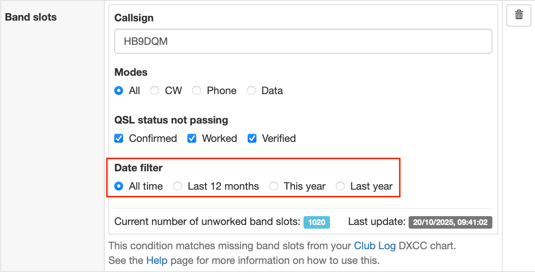Select the All modes radio button

pos(119,91)
